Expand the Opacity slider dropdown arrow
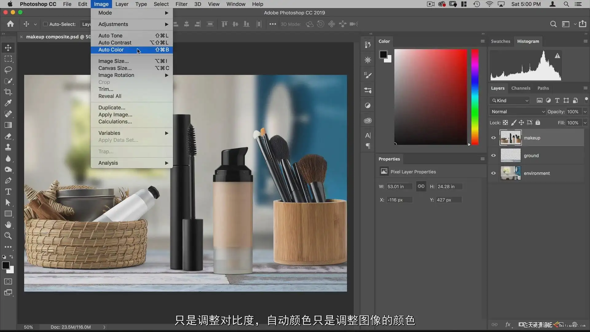The image size is (590, 332). (x=585, y=112)
